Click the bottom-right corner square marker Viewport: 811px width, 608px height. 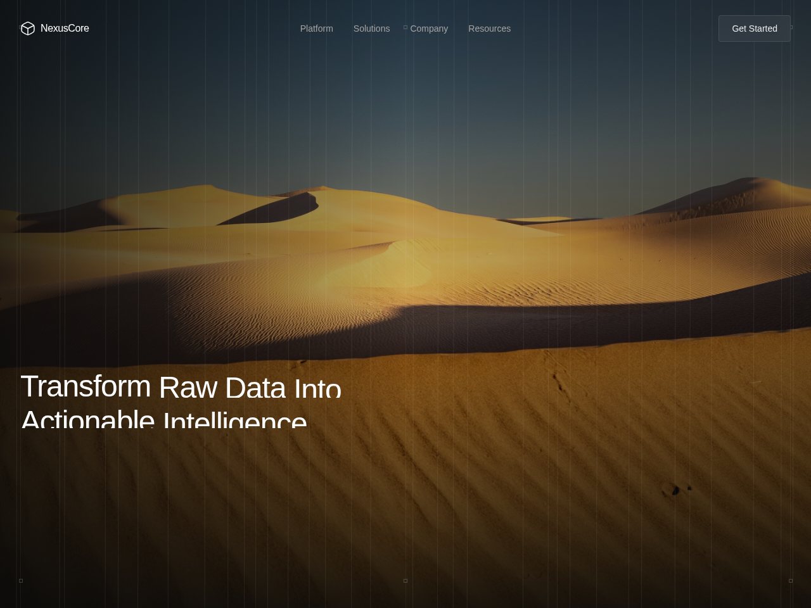pos(790,581)
